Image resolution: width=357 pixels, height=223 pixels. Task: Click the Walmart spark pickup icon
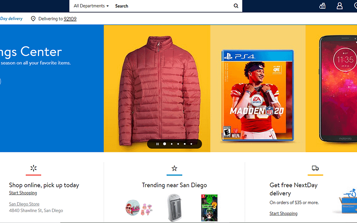33,168
